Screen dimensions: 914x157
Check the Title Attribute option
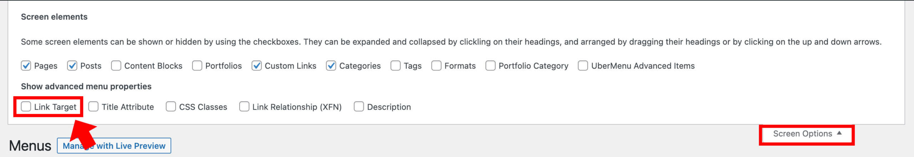pos(94,107)
